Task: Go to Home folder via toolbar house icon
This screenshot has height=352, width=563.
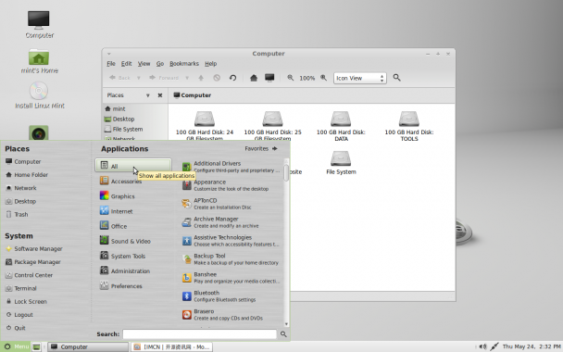Action: click(254, 78)
